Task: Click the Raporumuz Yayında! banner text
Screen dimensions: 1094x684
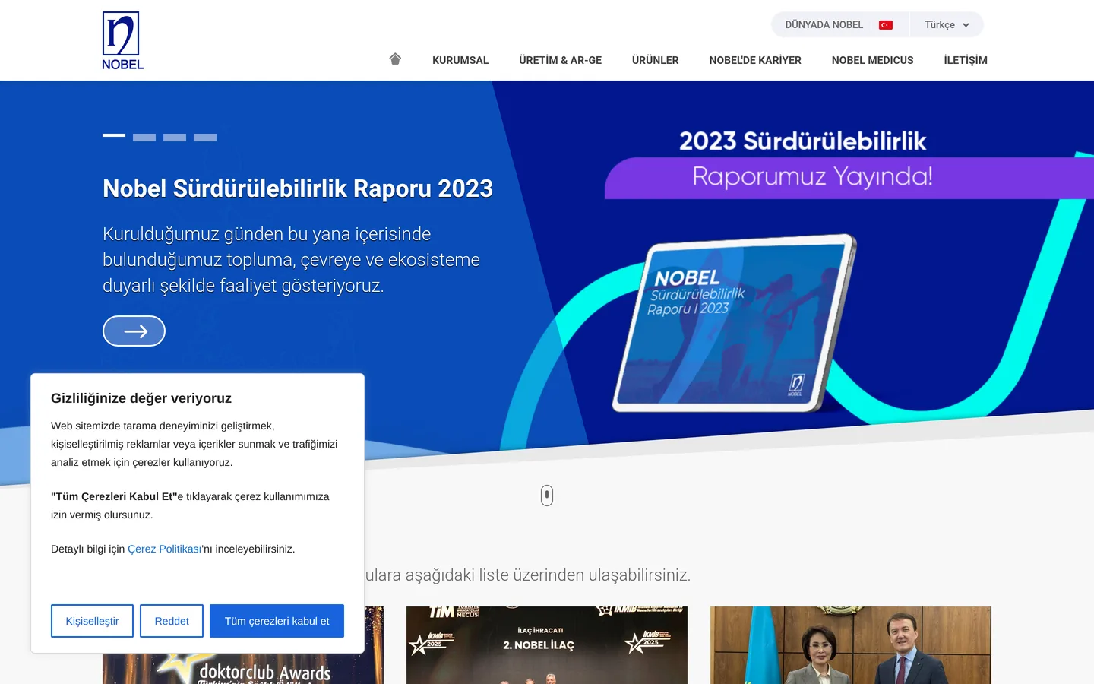Action: (x=813, y=176)
